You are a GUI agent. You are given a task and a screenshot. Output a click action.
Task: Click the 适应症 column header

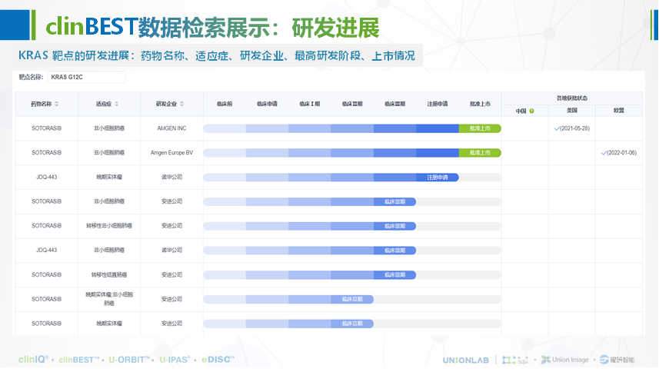(x=103, y=104)
